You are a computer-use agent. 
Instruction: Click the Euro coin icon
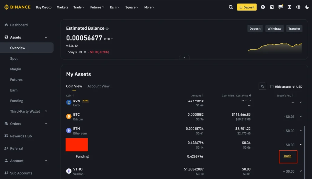click(69, 102)
